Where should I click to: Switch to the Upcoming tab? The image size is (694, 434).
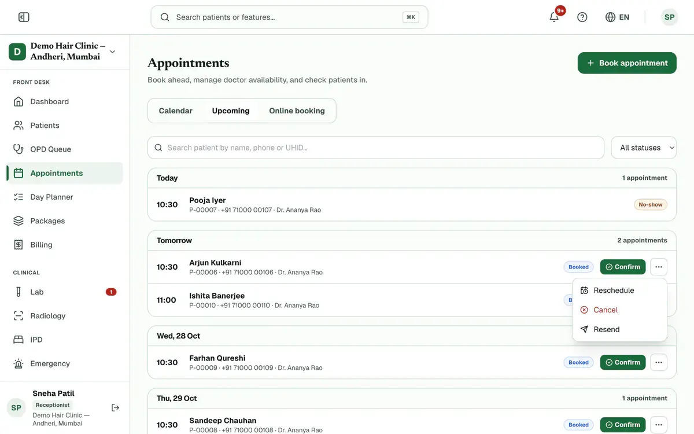231,111
